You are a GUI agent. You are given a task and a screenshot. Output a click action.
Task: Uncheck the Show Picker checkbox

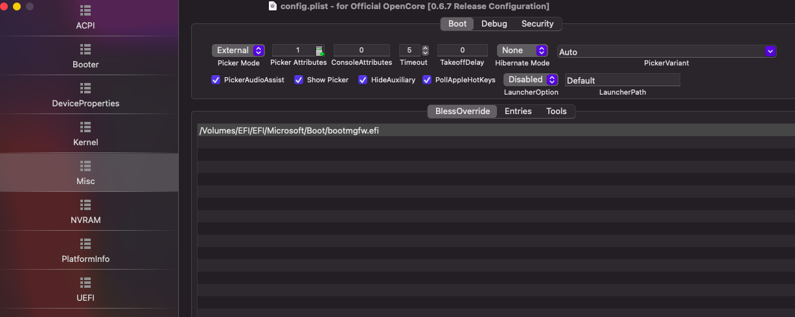[299, 80]
